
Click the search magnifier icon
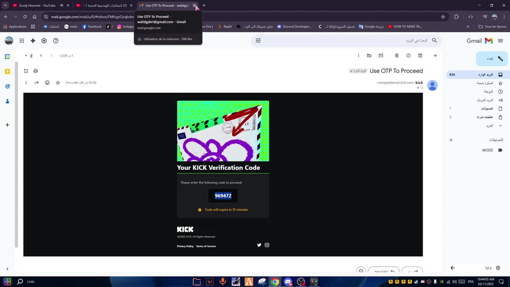(434, 41)
